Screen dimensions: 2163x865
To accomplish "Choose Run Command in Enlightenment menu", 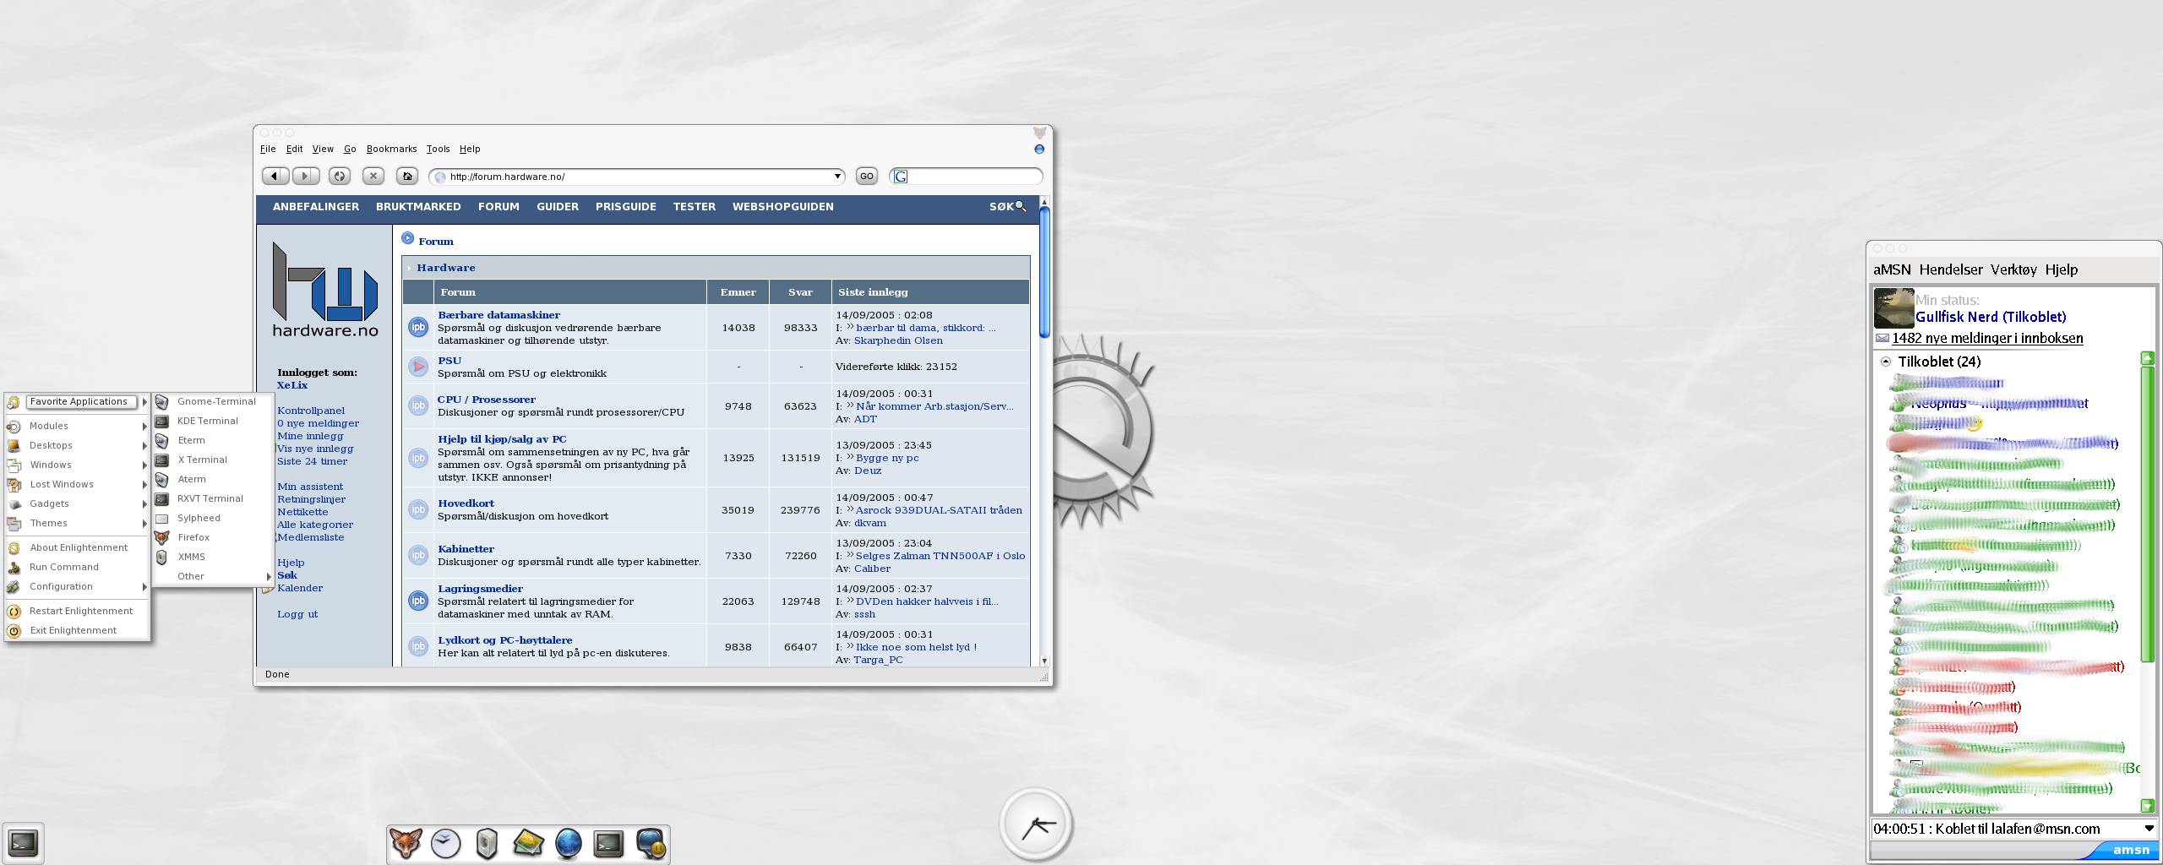I will pos(79,567).
